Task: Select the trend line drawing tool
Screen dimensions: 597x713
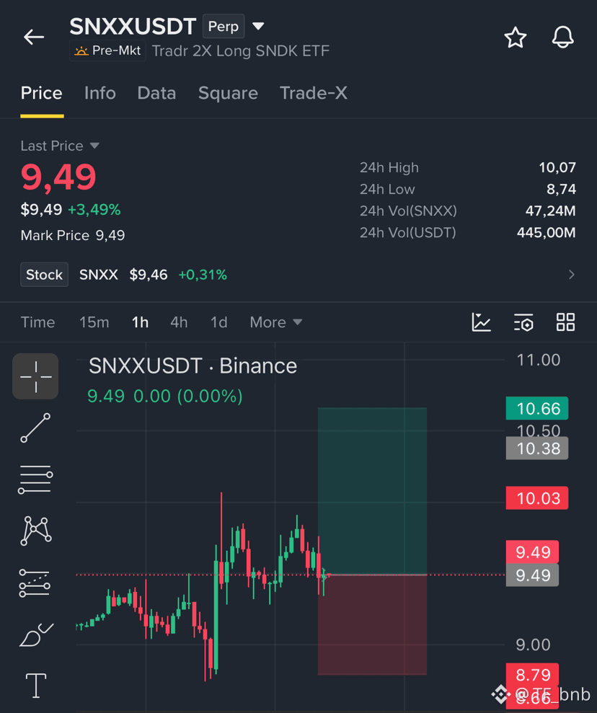Action: [x=35, y=428]
